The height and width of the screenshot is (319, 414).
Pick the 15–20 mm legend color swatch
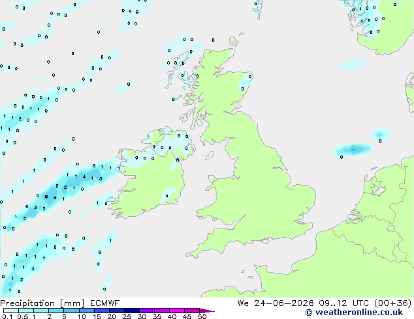point(101,311)
